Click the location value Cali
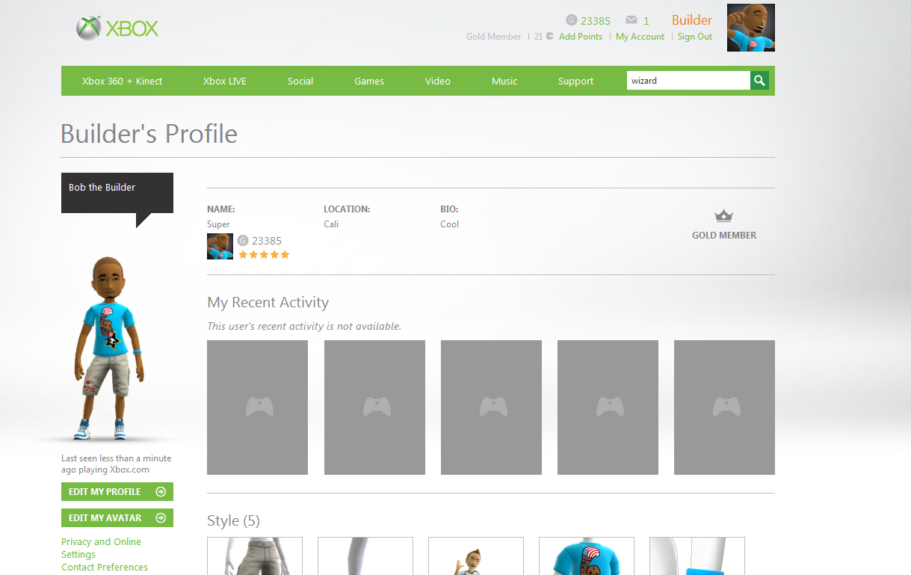911x575 pixels. [x=331, y=224]
